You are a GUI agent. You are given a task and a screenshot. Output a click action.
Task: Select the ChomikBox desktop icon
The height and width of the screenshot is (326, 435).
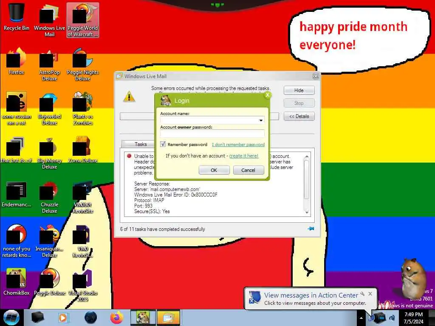click(x=17, y=282)
